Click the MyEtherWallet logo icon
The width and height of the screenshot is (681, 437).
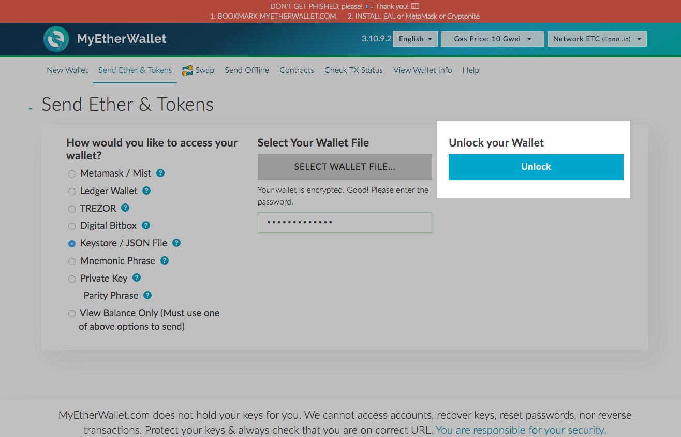(56, 39)
